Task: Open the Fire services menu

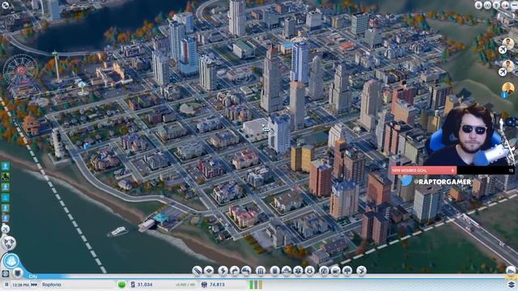Action: (287, 271)
